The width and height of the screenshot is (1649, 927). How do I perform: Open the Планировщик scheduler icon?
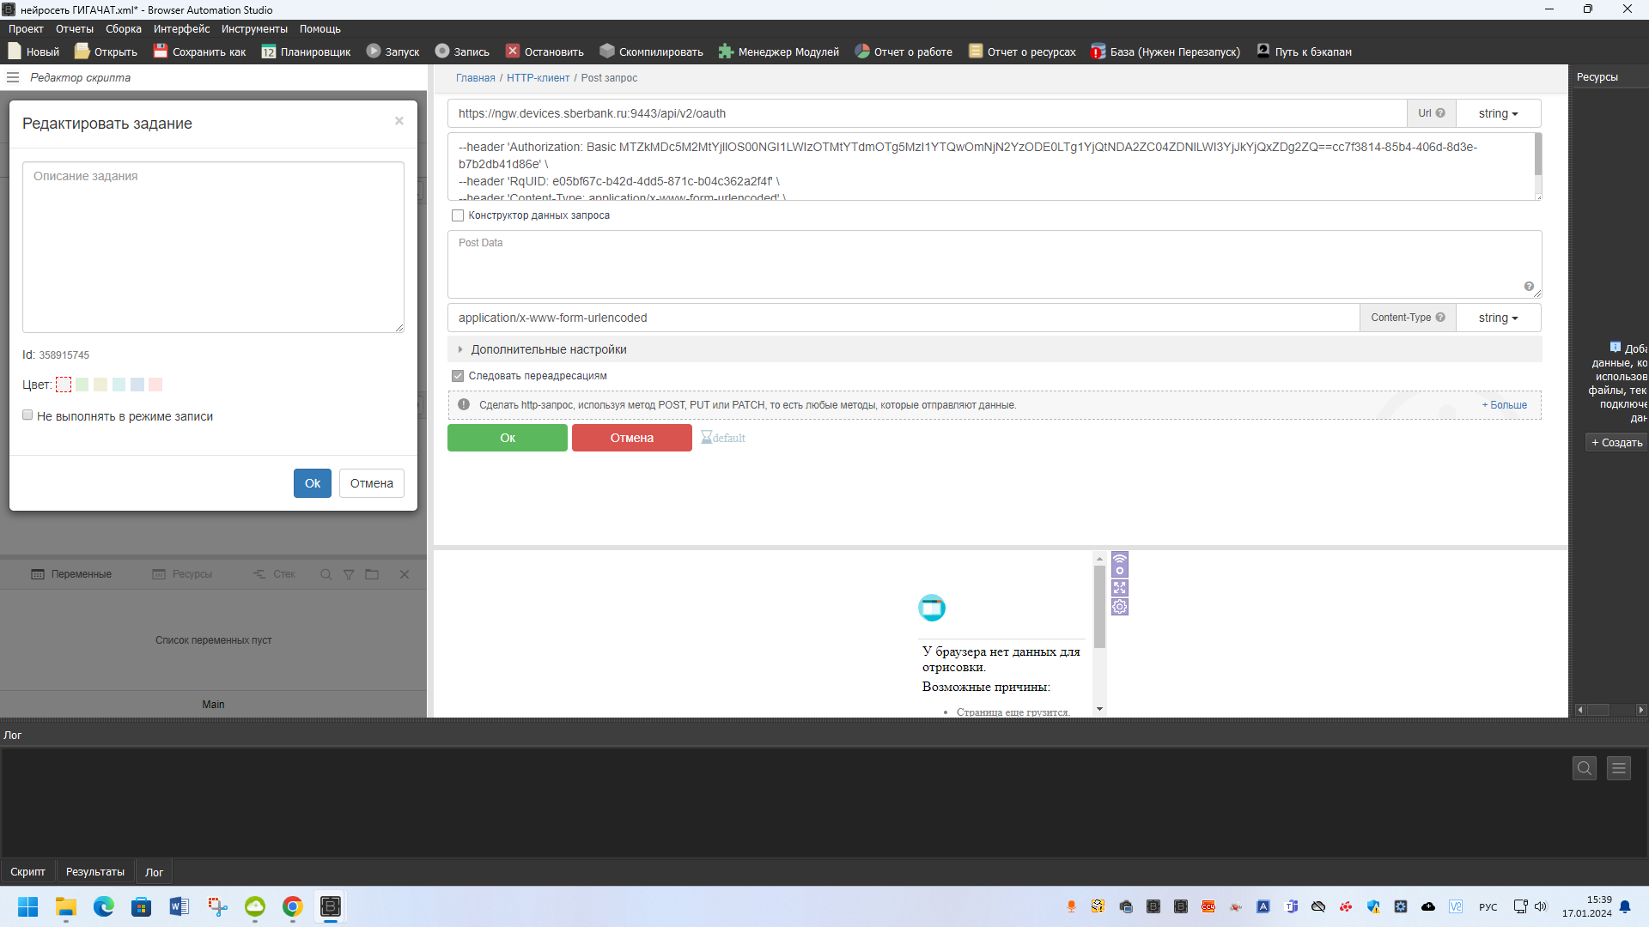coord(269,51)
